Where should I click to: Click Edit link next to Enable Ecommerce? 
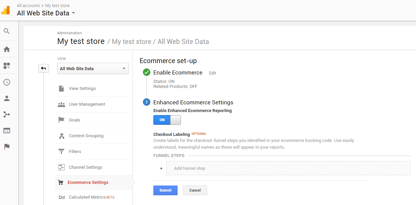point(213,73)
